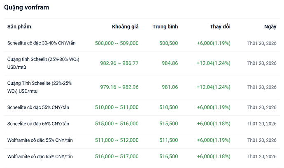The image size is (284, 168).
Task: Click the "Trung bình" column header
Action: 165,27
